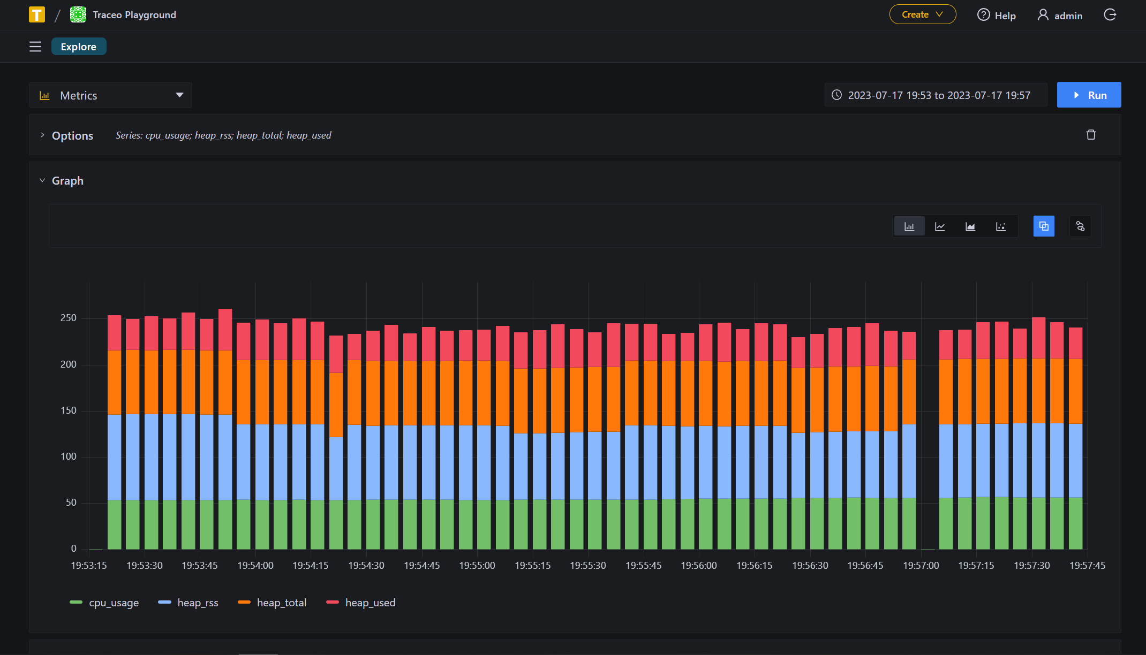Click the trash icon in Options row
1146x655 pixels.
1091,135
